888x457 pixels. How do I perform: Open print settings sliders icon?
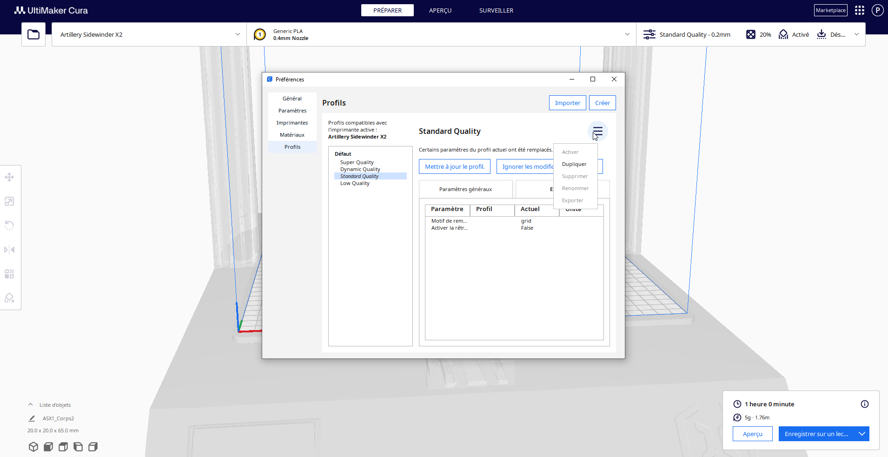tap(649, 34)
